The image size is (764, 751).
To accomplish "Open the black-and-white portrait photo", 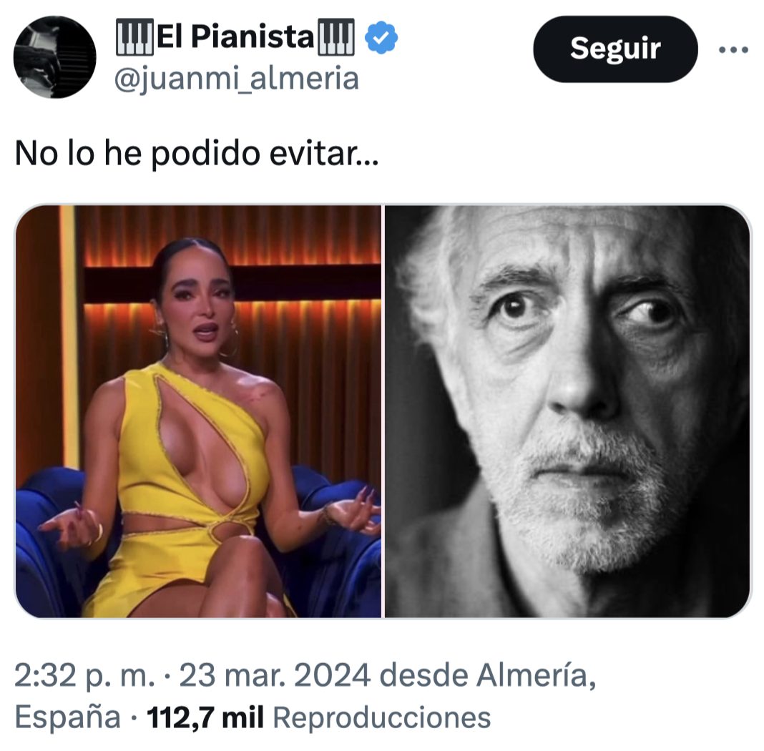I will coord(567,411).
